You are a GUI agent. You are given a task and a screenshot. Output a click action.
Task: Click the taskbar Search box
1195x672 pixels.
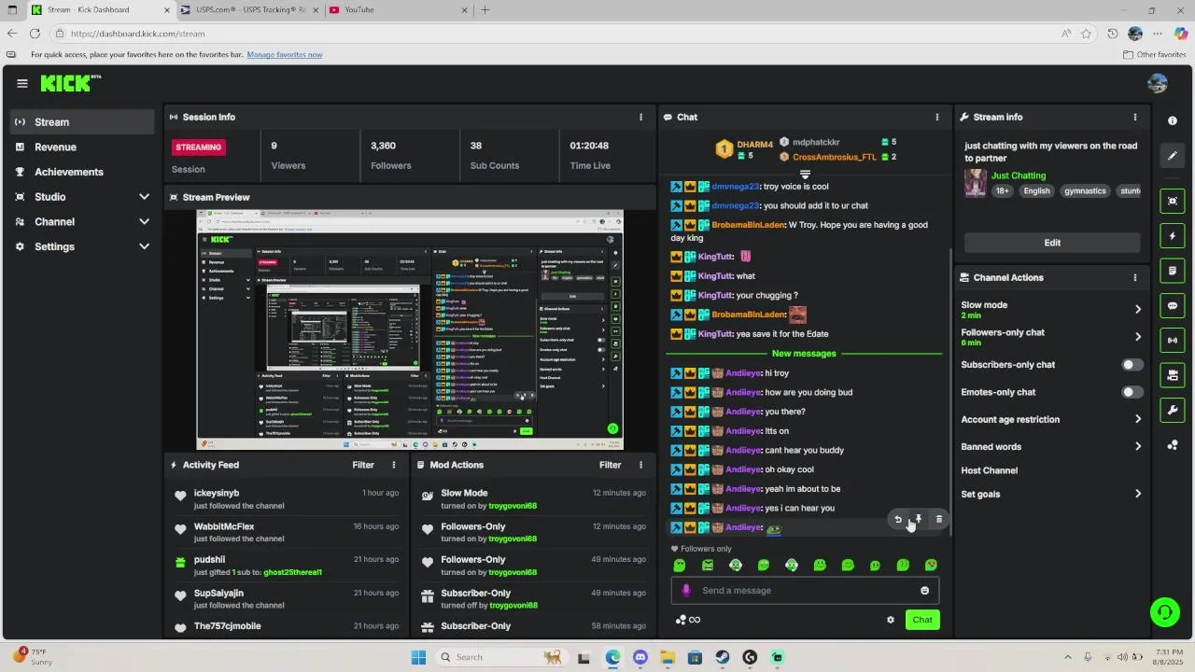(501, 657)
